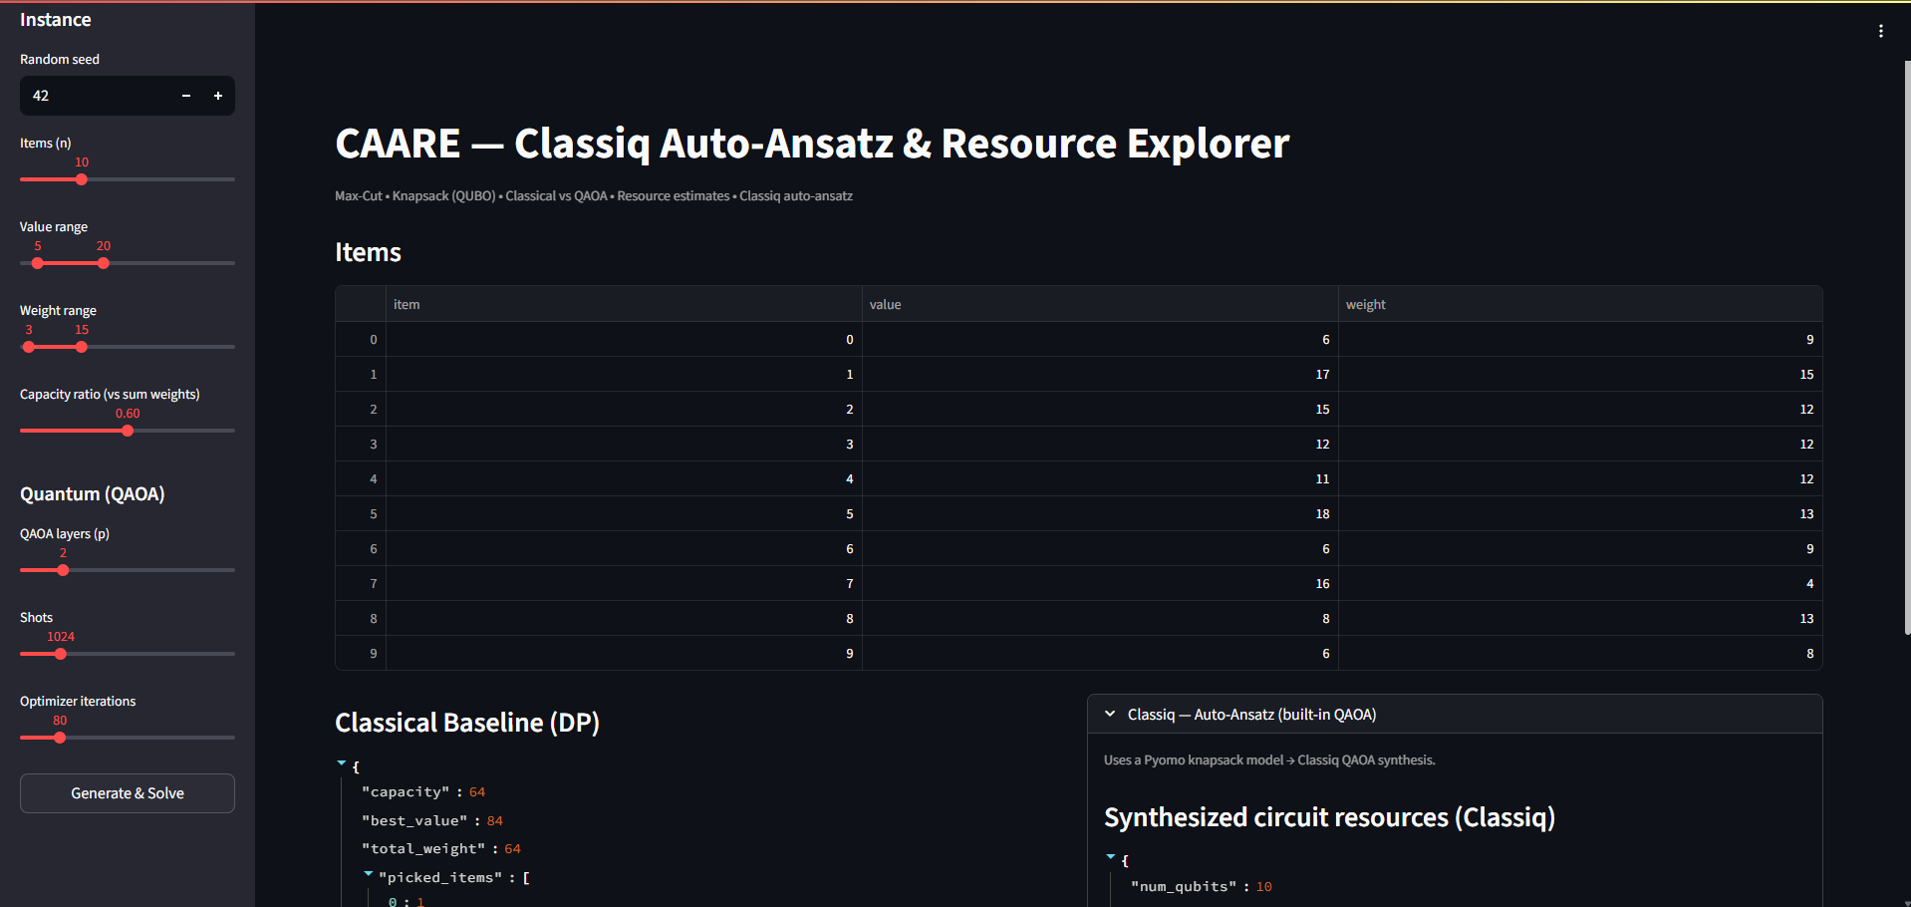Select weight cell 4 in row 7
Screen dimensions: 1911x907
(1580, 584)
